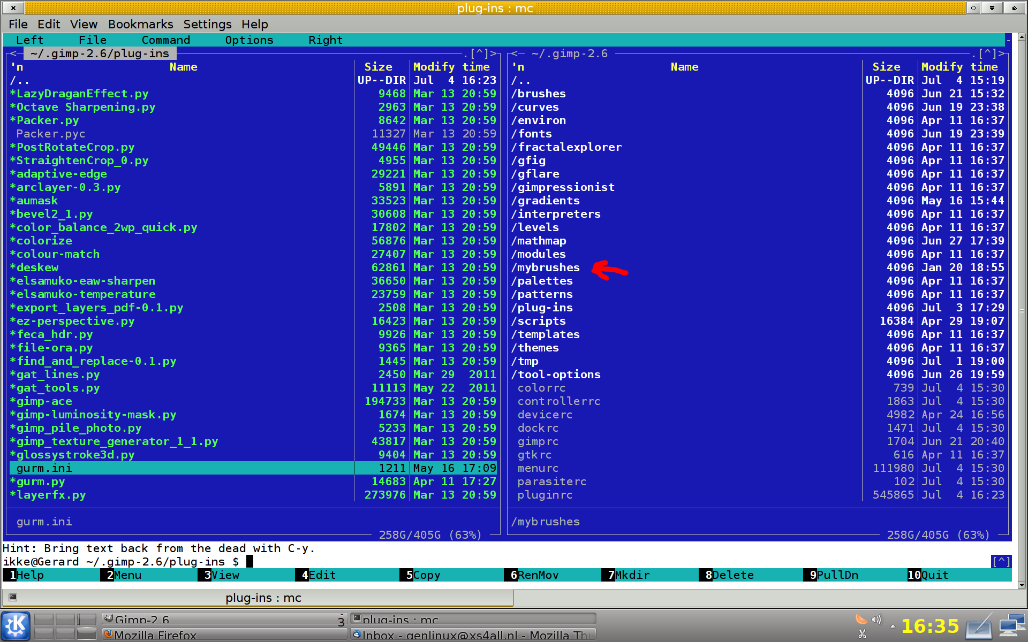This screenshot has width=1028, height=642.
Task: Go forward in right panel history arrow
Action: pos(1001,53)
